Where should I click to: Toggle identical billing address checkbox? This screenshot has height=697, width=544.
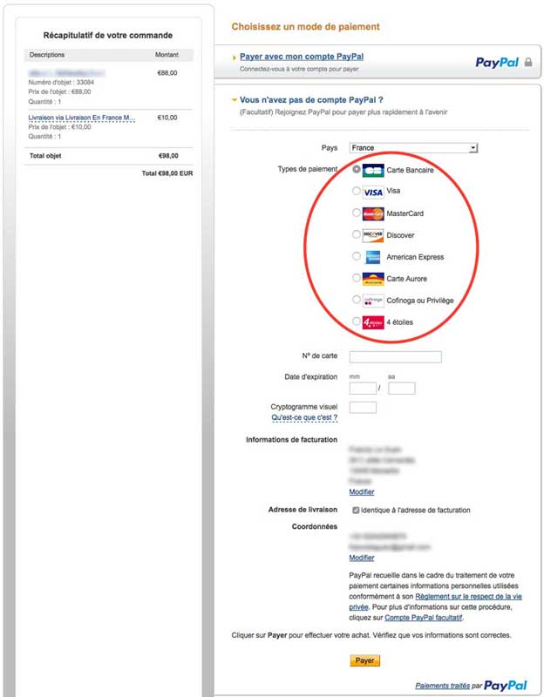pyautogui.click(x=356, y=510)
